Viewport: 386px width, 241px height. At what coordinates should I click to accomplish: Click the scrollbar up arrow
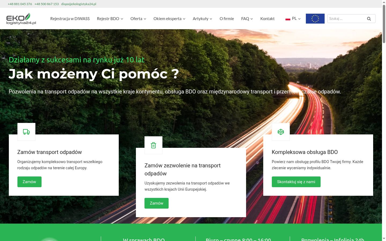coord(384,2)
